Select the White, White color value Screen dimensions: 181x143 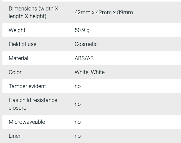pyautogui.click(x=89, y=72)
